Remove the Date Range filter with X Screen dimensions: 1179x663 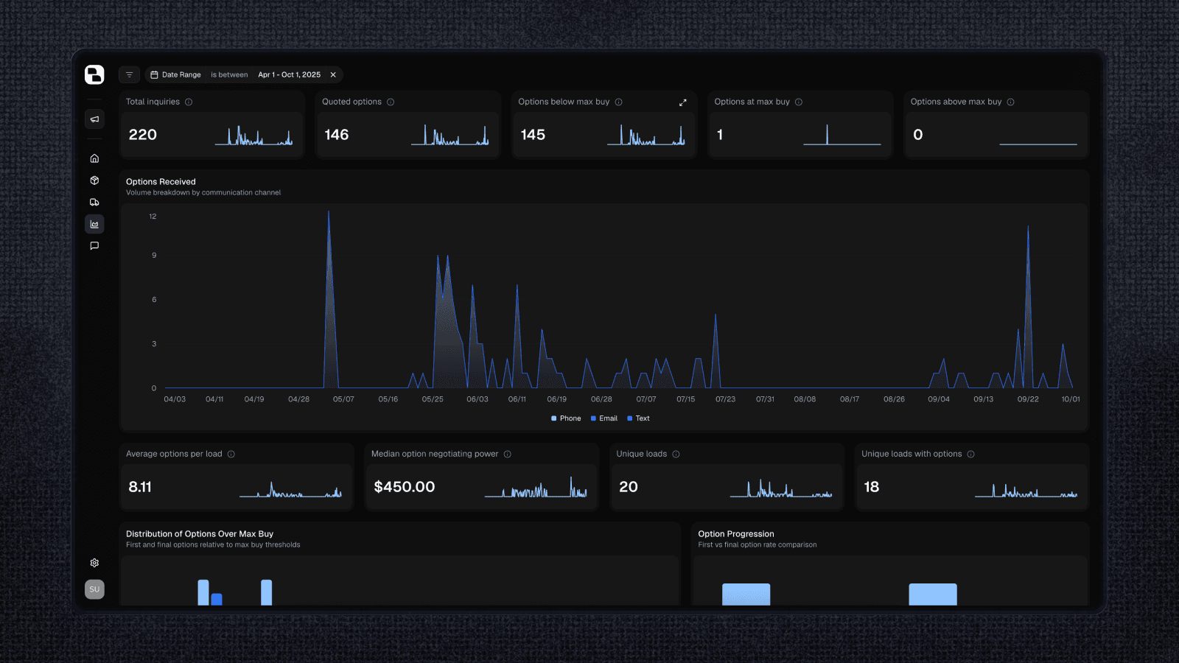tap(333, 74)
